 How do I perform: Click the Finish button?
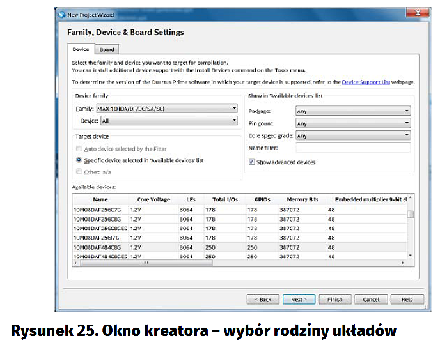pos(334,299)
